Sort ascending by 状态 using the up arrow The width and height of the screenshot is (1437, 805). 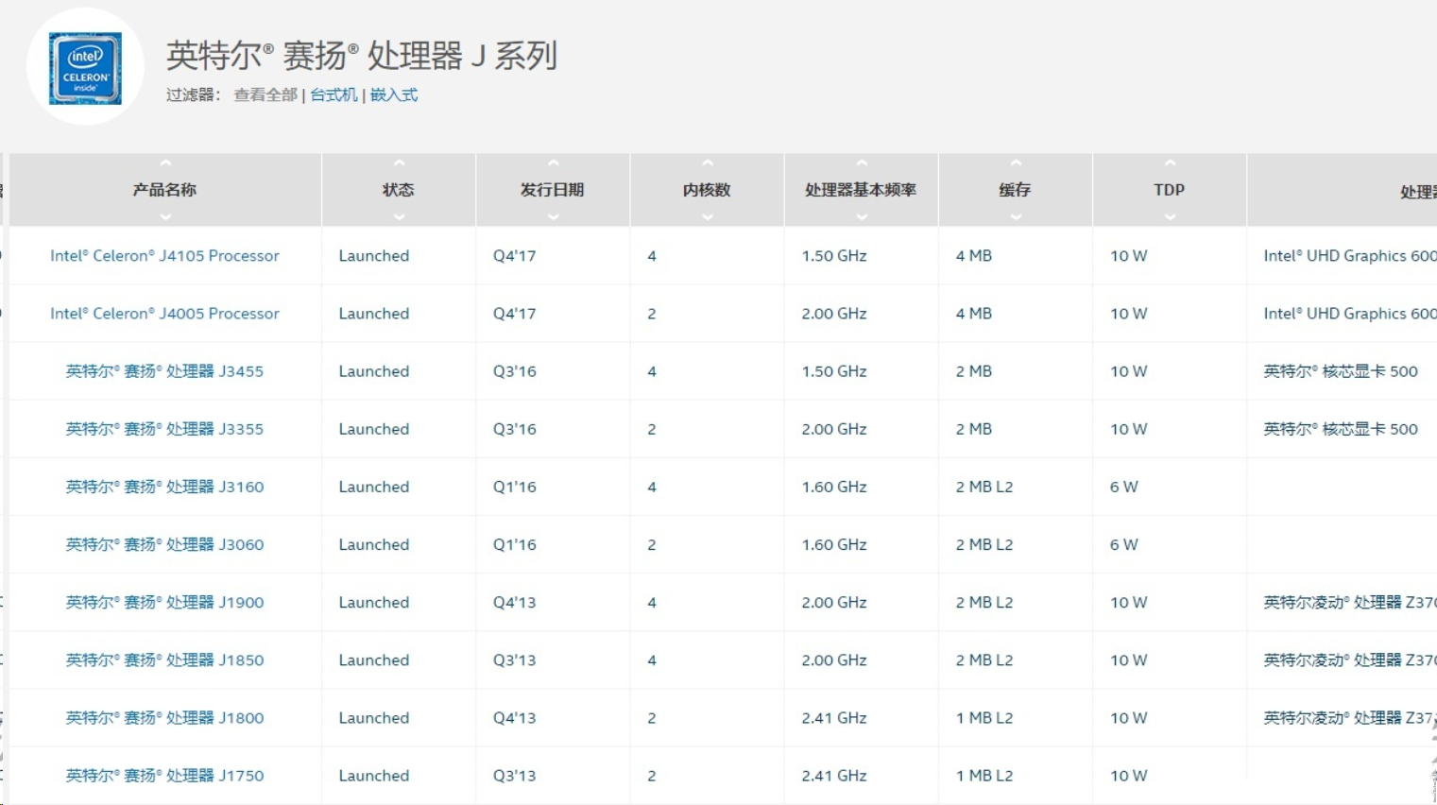point(399,163)
